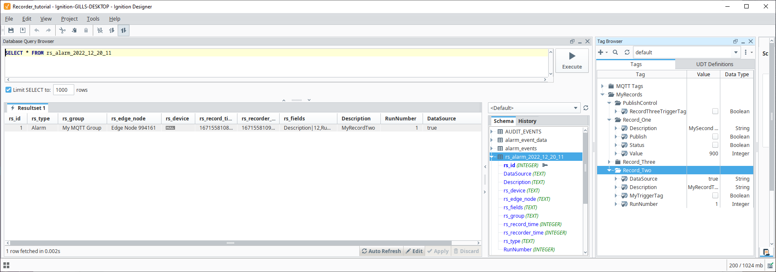Open the View menu
This screenshot has height=272, width=776.
click(x=46, y=19)
